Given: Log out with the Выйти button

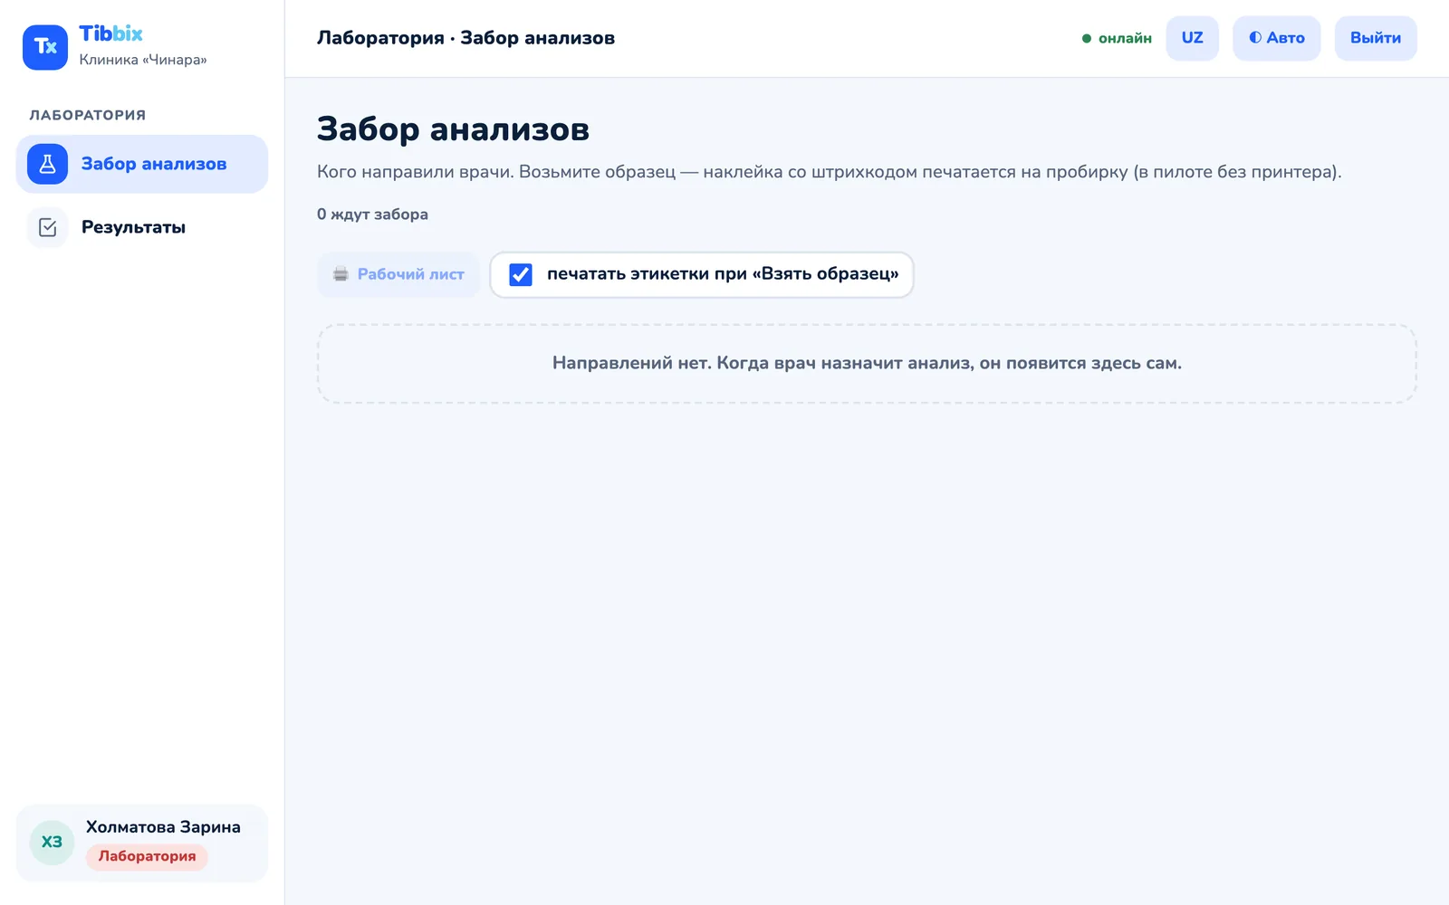Looking at the screenshot, I should click(1375, 38).
